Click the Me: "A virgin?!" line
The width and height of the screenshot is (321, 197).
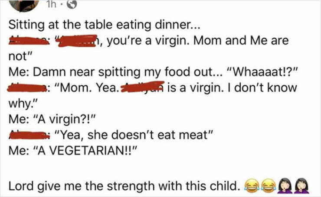point(52,119)
